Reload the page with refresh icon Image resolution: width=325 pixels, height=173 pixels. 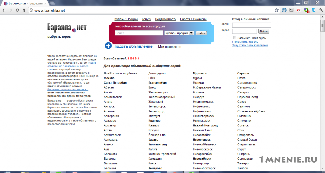tap(17, 10)
